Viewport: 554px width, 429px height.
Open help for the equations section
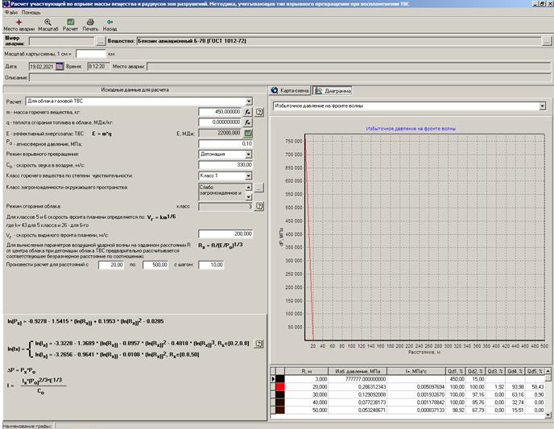(x=259, y=343)
